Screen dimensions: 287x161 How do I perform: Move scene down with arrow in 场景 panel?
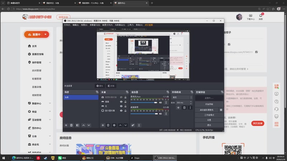[x=89, y=125]
